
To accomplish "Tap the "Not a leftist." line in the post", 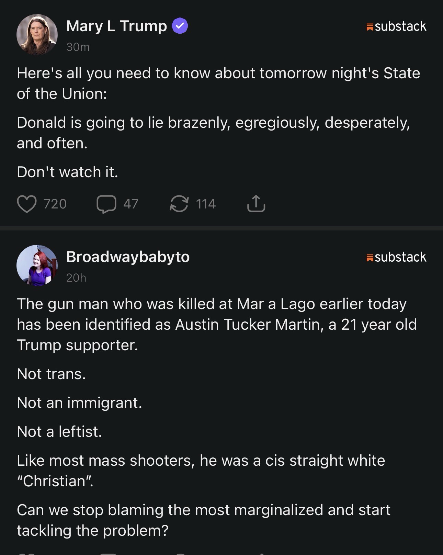I will point(59,432).
